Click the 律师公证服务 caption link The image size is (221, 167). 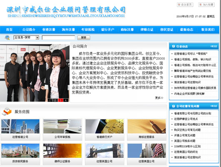62,161
